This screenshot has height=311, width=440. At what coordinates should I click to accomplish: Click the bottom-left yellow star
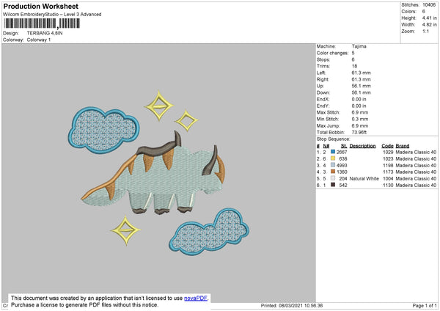click(x=125, y=230)
